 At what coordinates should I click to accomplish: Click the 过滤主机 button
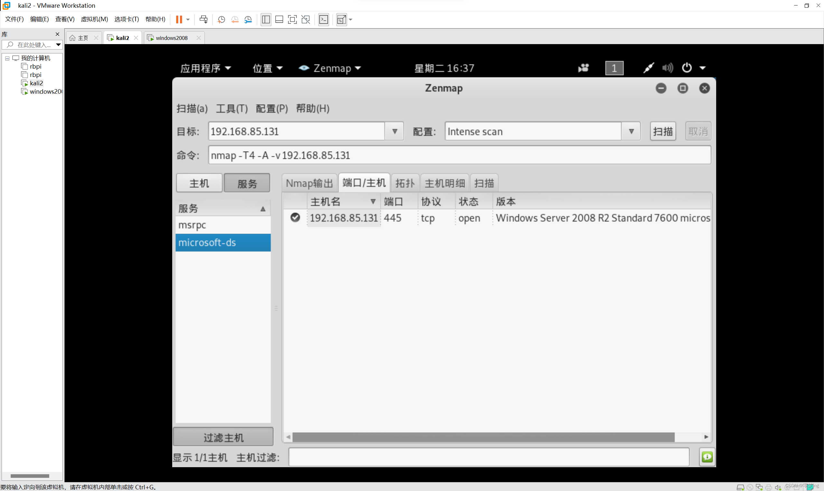[x=223, y=437]
